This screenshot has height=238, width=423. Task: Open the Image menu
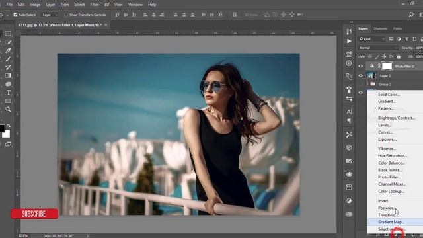(x=35, y=5)
